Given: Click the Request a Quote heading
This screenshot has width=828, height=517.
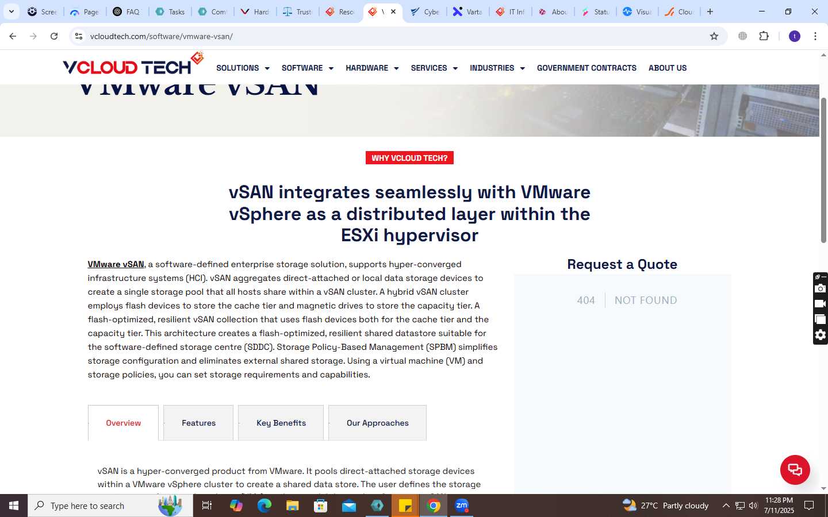Looking at the screenshot, I should coord(622,264).
